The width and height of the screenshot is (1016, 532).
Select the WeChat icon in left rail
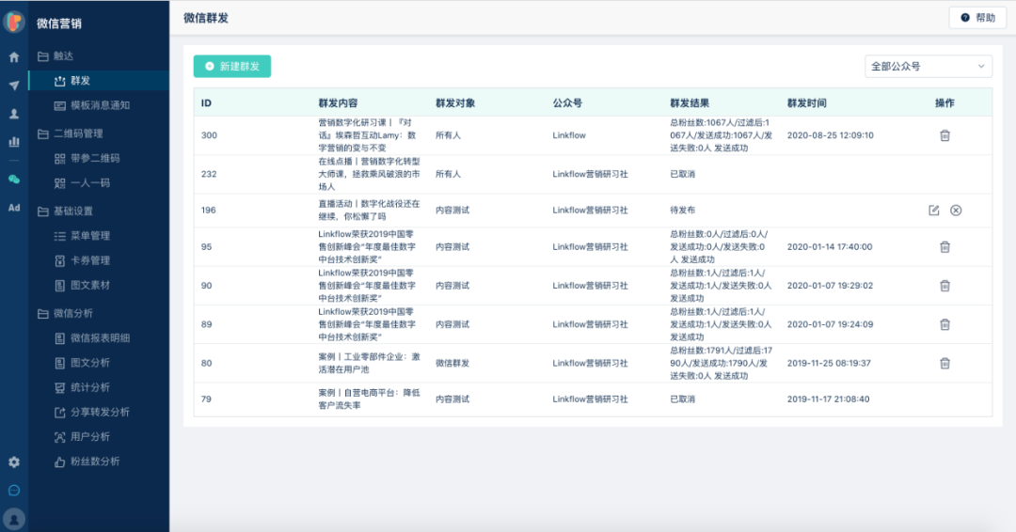[13, 180]
